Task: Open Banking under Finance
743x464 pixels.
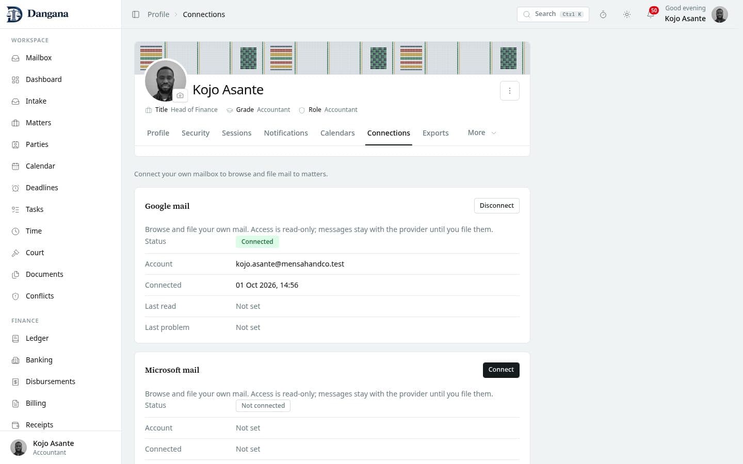Action: [61, 360]
